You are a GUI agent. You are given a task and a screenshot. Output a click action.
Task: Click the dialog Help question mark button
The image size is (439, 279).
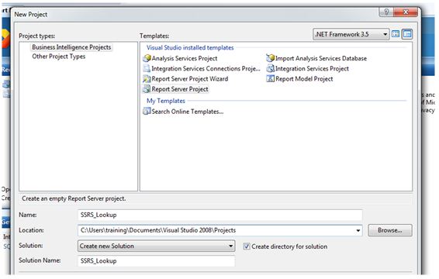tap(386, 12)
